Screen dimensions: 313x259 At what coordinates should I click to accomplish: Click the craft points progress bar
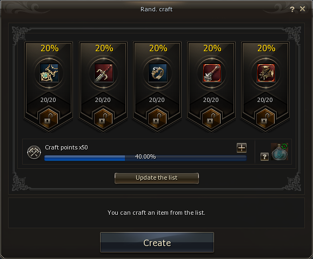[145, 158]
